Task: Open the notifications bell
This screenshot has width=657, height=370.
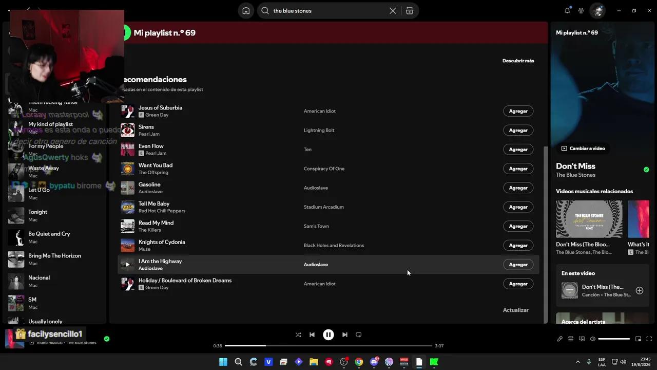Action: [567, 10]
